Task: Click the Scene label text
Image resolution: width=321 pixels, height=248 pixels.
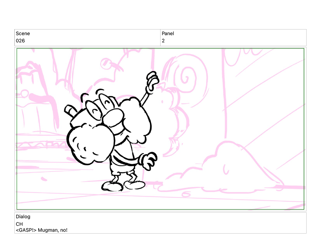Action: (23, 34)
